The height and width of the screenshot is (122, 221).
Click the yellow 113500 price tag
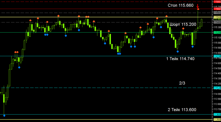click(217, 120)
